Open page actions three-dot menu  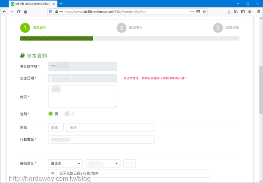192,12
